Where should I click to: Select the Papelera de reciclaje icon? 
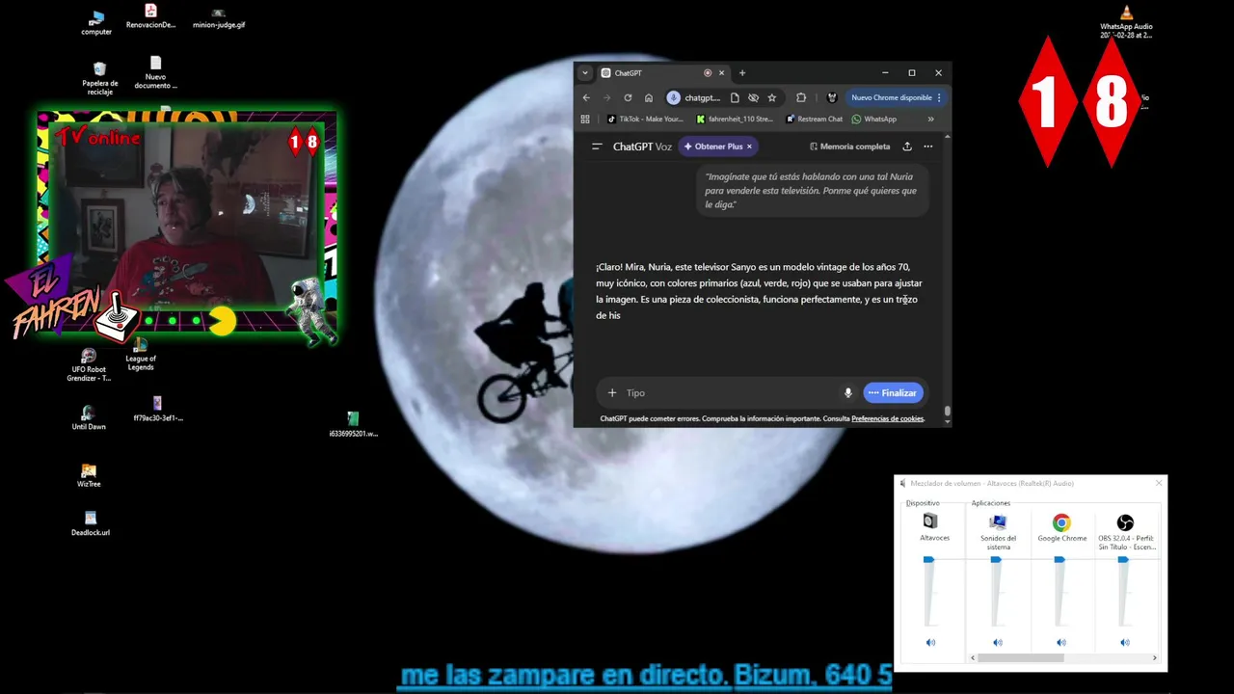pyautogui.click(x=99, y=79)
